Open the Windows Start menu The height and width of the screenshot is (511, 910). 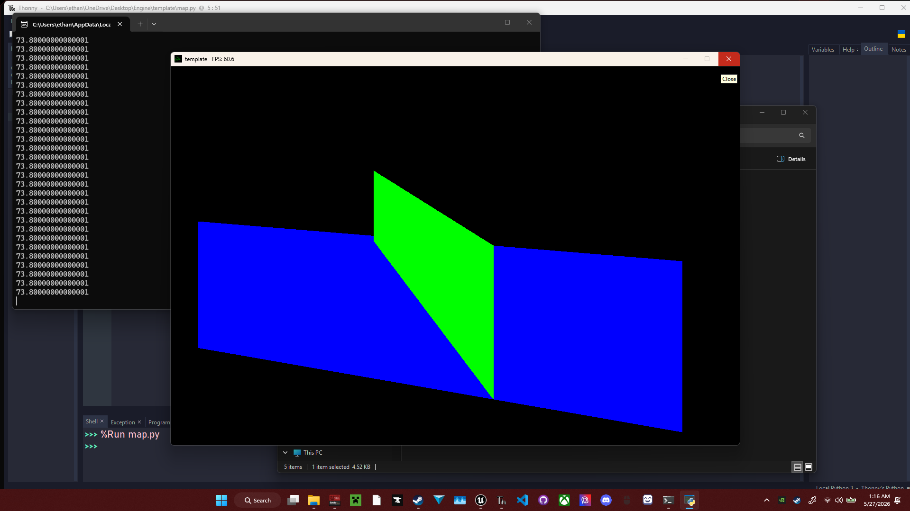pyautogui.click(x=221, y=500)
